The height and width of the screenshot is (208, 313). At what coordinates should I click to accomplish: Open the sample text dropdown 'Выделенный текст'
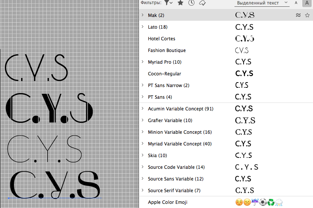coord(262,3)
